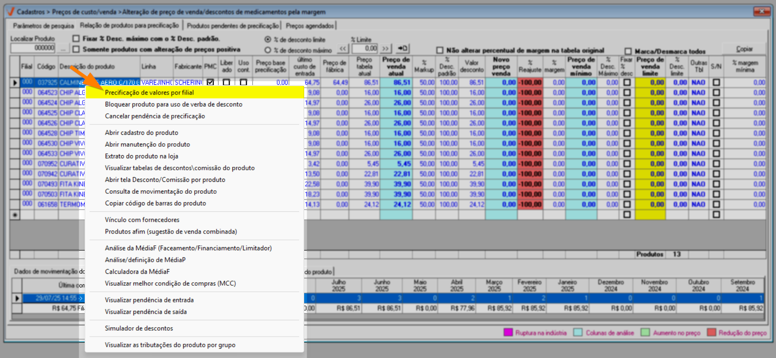The width and height of the screenshot is (776, 358).
Task: Check Somente produtos com alteração de preços positiva
Action: point(76,49)
